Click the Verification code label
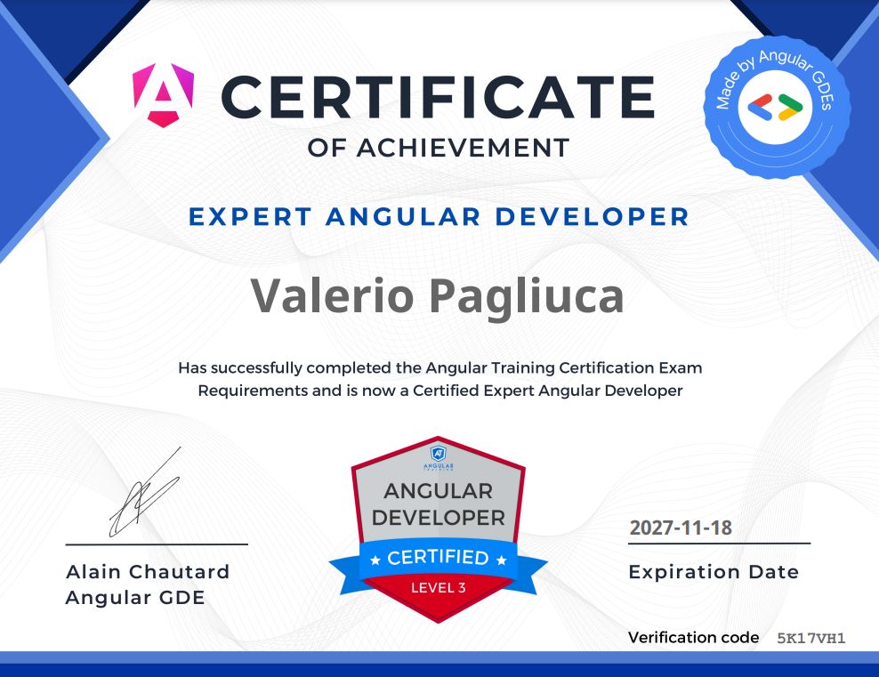Screen dimensions: 879x677 [693, 638]
